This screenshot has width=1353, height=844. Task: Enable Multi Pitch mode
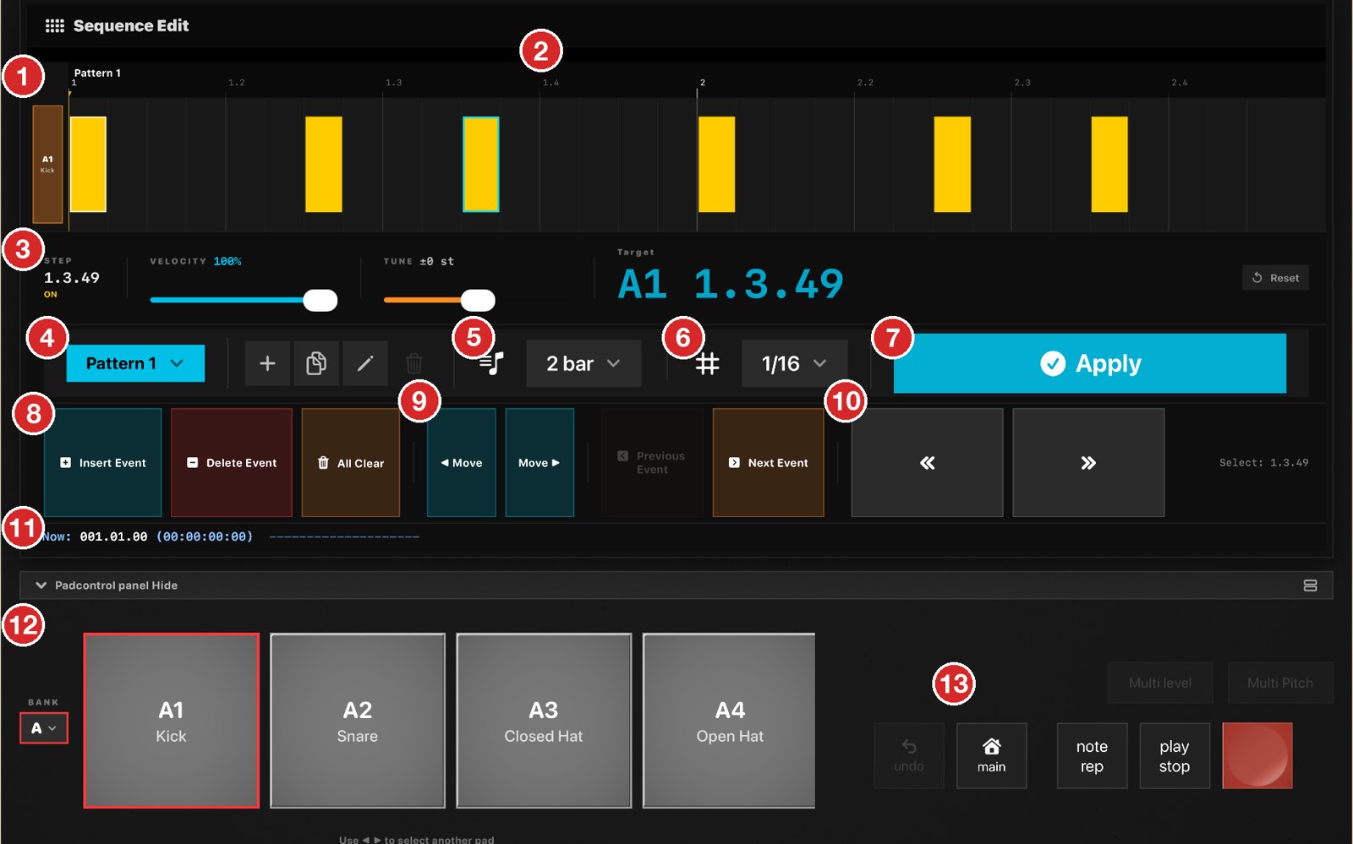pos(1280,683)
